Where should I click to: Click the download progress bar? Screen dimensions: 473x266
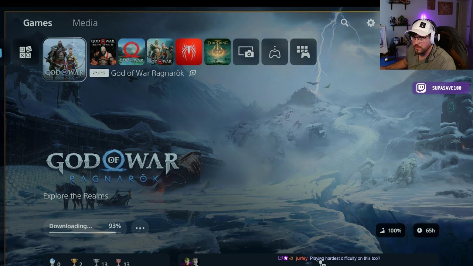85,232
